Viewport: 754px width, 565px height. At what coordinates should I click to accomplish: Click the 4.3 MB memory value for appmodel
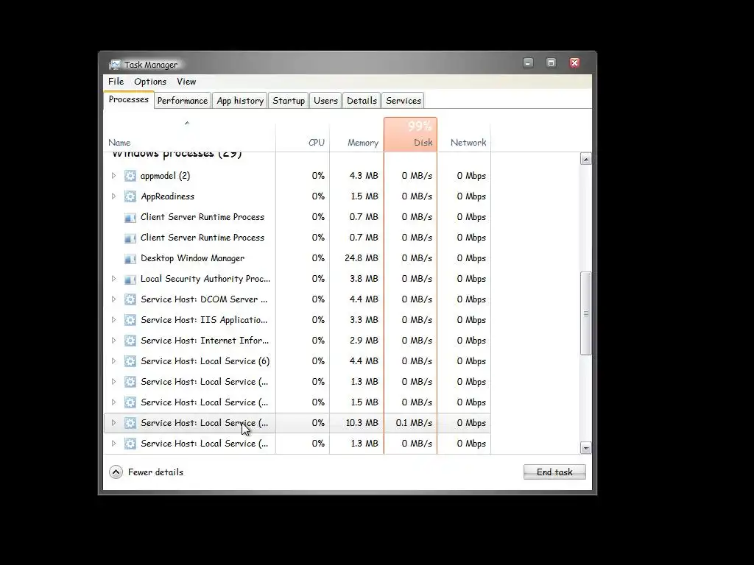364,176
